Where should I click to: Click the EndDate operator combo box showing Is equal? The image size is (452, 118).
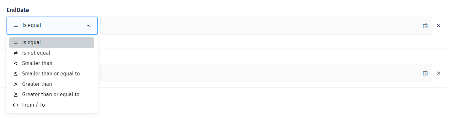pos(52,26)
